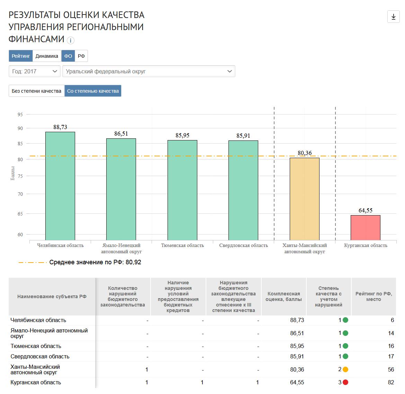Click yellow quality indicator for Ханты-Мансийский округ
This screenshot has width=405, height=394.
click(345, 369)
